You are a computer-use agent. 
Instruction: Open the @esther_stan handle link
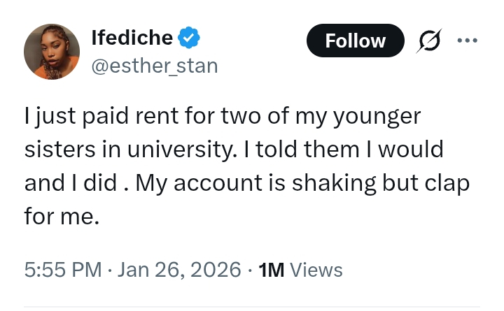point(155,66)
